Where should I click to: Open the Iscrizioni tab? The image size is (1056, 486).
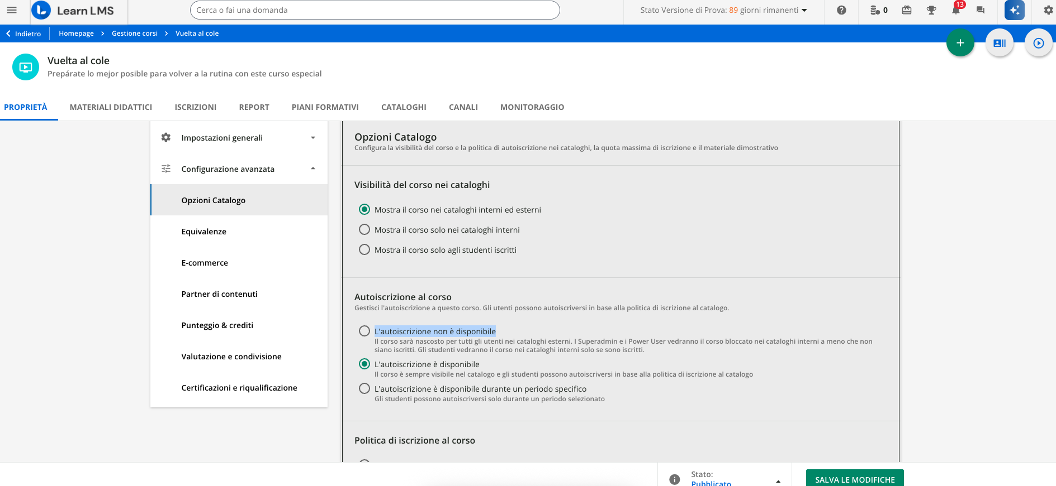pos(195,107)
